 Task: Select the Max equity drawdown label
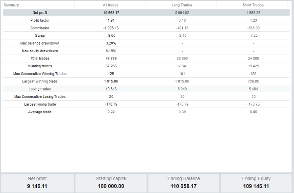click(40, 51)
